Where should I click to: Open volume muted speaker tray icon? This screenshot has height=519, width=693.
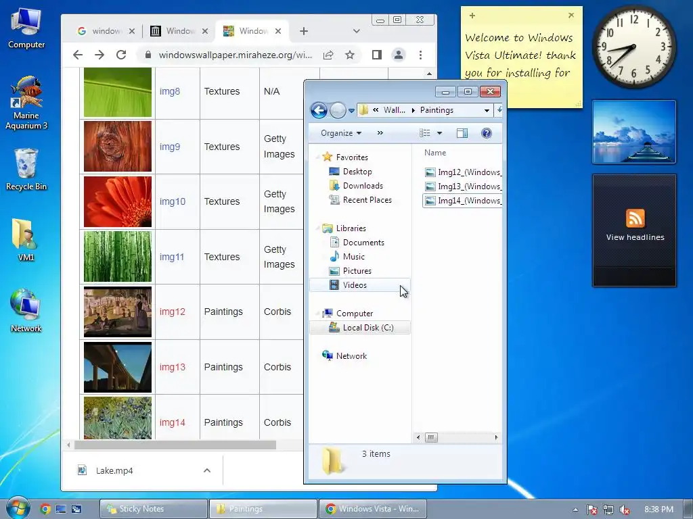624,510
